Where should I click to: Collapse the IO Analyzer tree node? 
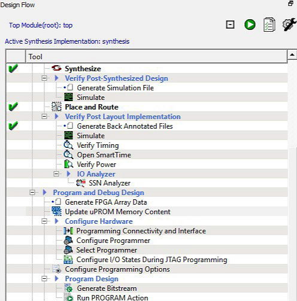pyautogui.click(x=56, y=174)
